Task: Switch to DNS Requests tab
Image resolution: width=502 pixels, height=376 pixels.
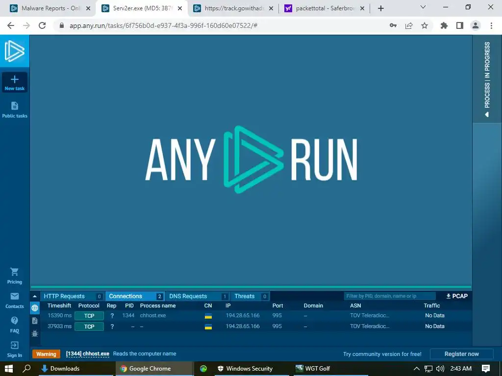Action: (198, 296)
